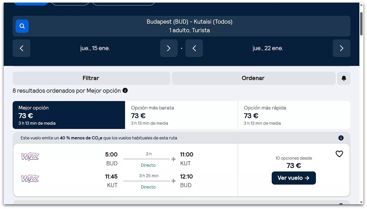Advance departure date past jue., 15 ene.
This screenshot has height=209, width=367.
tap(169, 48)
